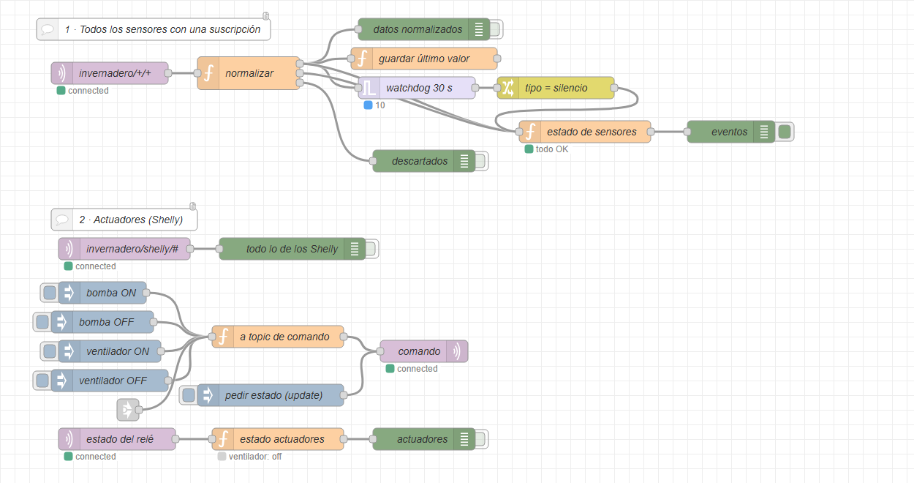Select the 'a topic de comando' node label
The height and width of the screenshot is (483, 914).
[284, 337]
